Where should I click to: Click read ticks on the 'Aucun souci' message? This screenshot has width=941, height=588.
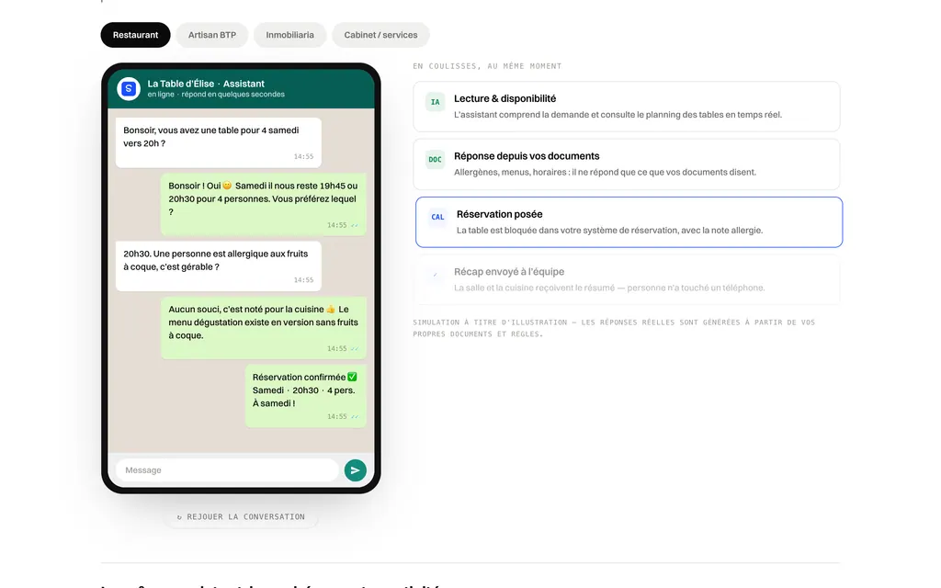pyautogui.click(x=355, y=348)
